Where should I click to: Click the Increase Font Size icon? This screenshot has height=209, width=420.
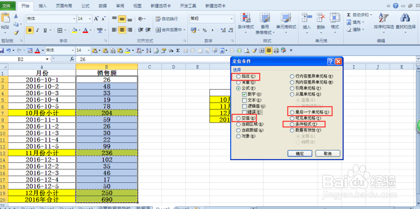pyautogui.click(x=96, y=19)
